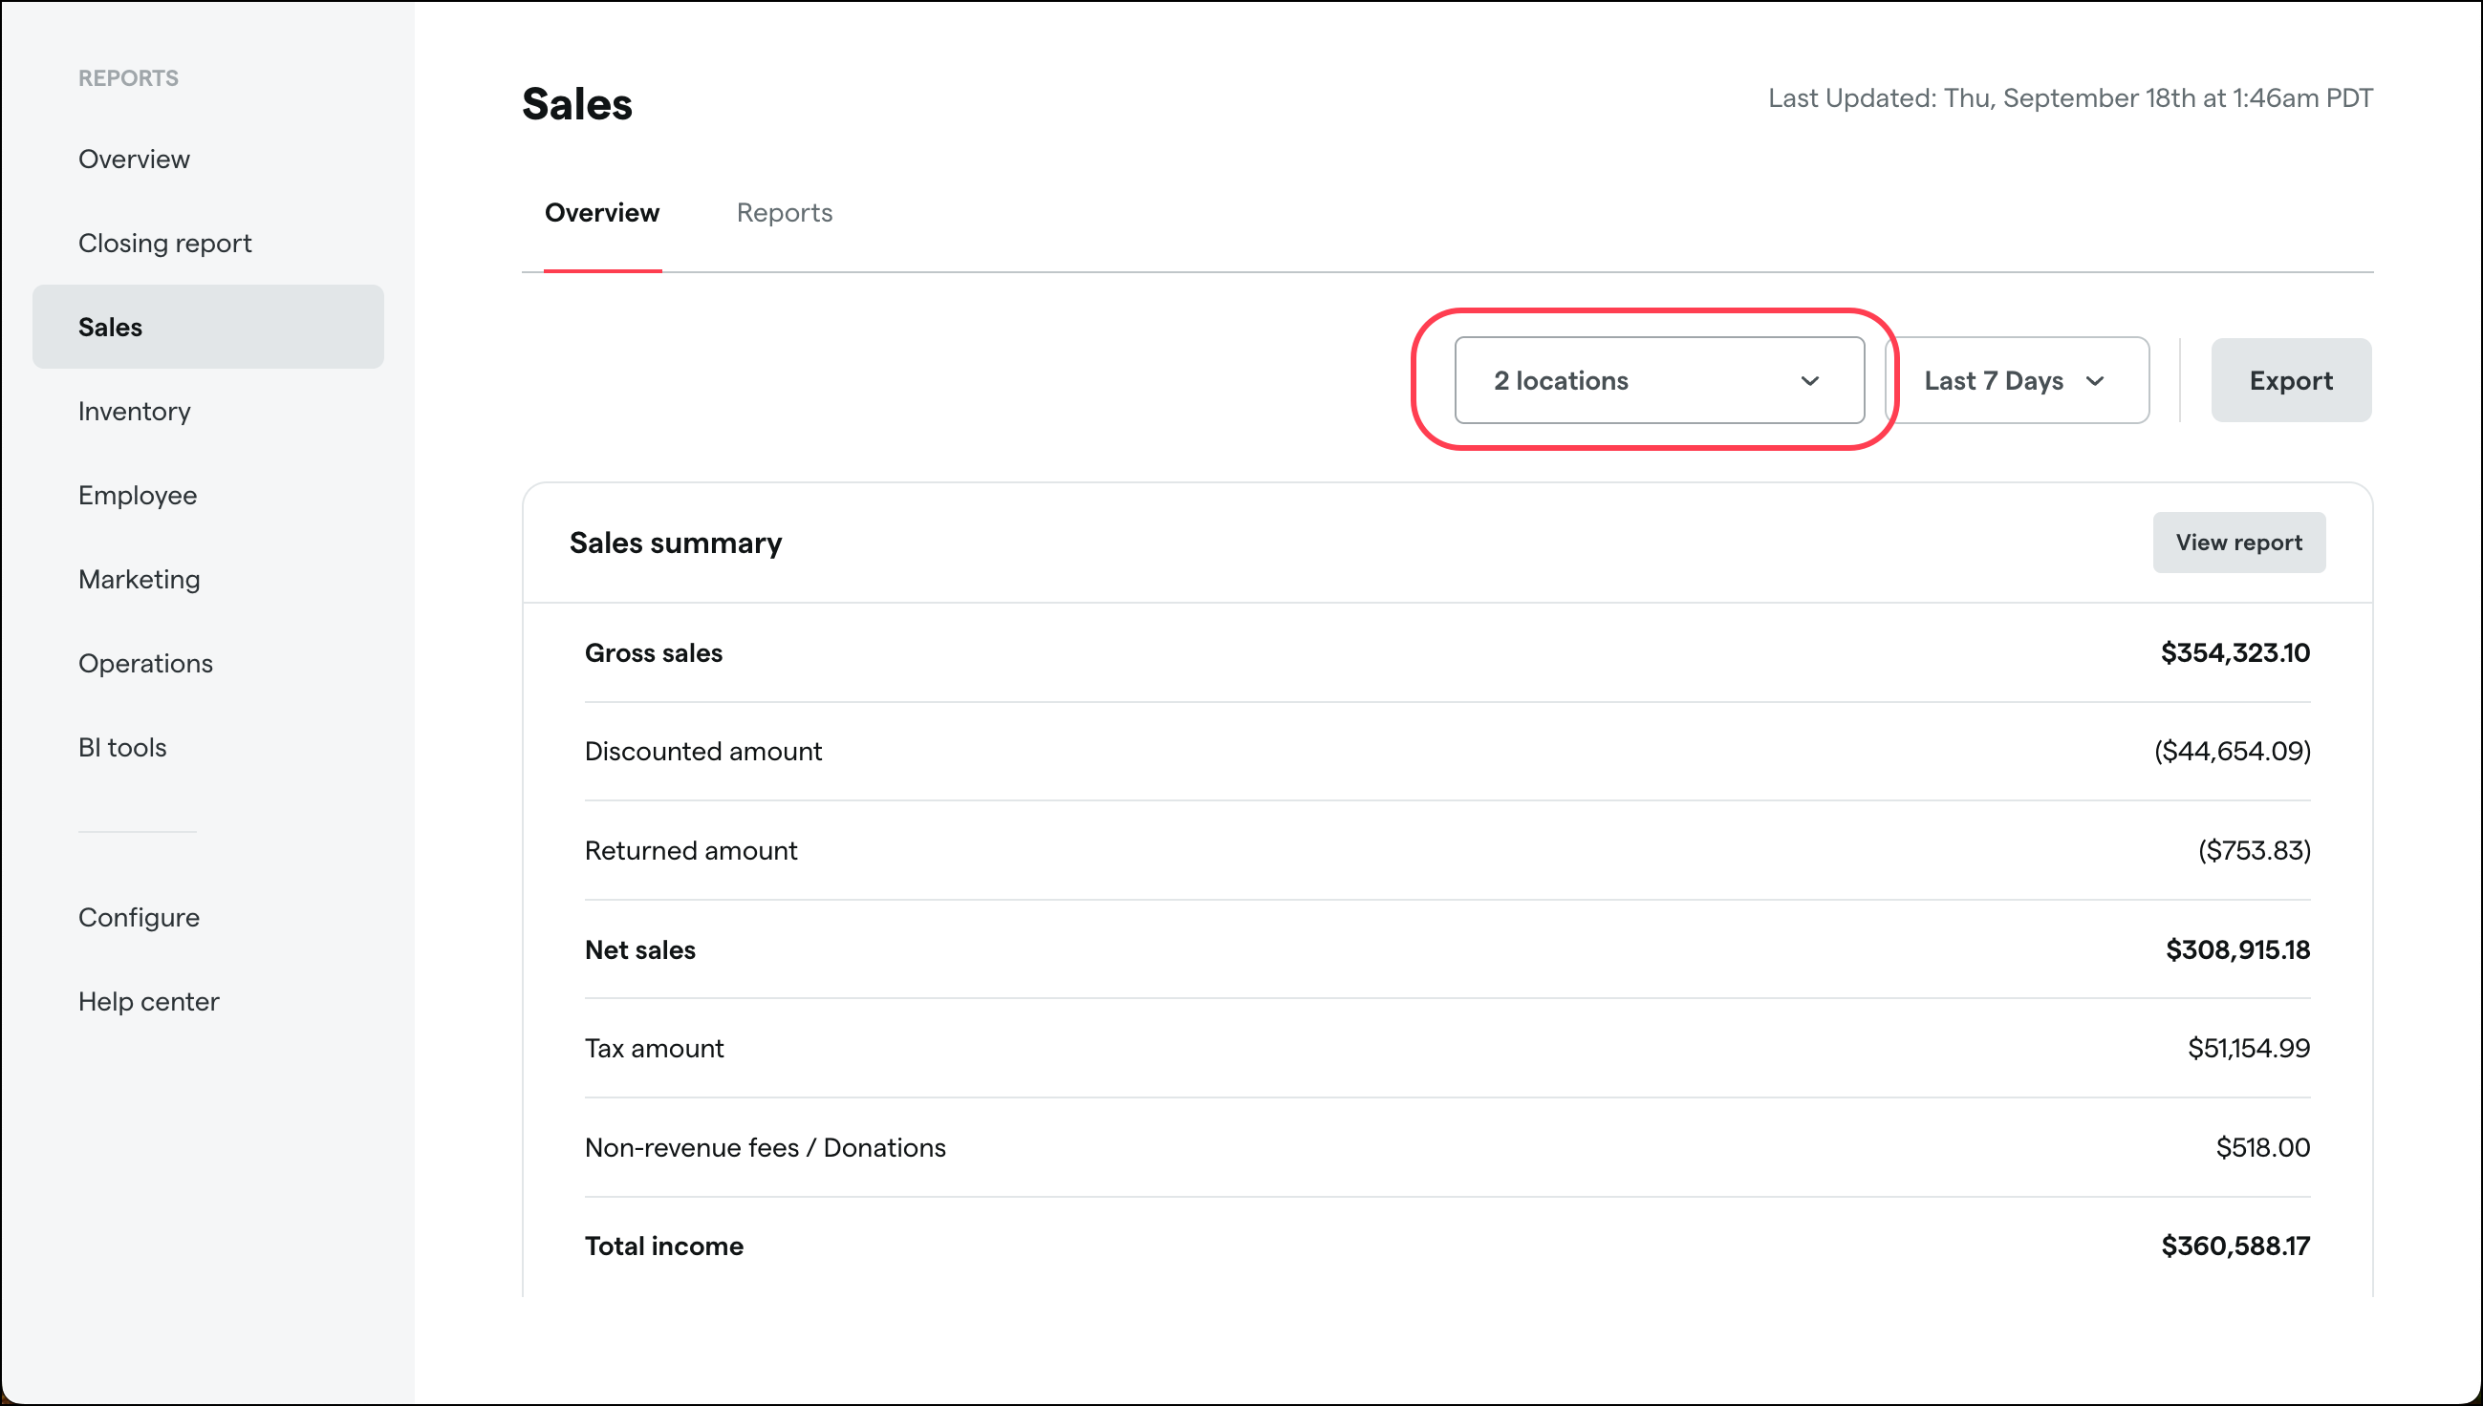Go to Employee reports
Viewport: 2483px width, 1406px height.
[137, 495]
